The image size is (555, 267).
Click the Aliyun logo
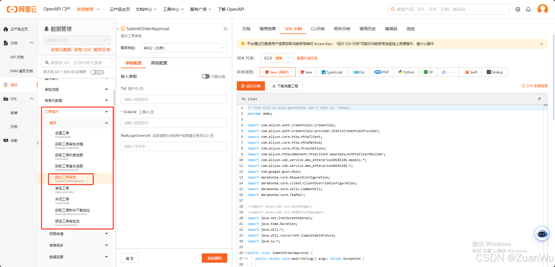coord(22,9)
